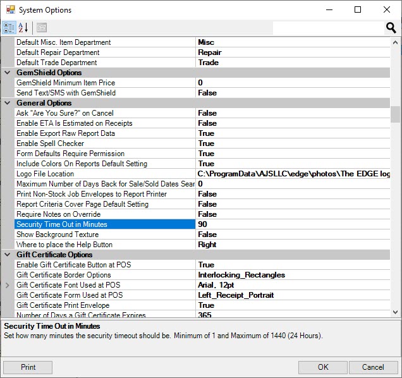Collapse the General Options category

coord(8,103)
